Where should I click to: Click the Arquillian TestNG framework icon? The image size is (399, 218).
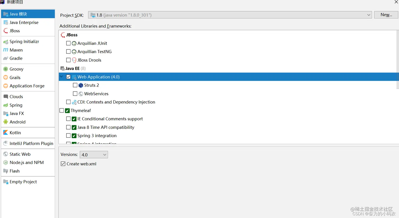(74, 52)
